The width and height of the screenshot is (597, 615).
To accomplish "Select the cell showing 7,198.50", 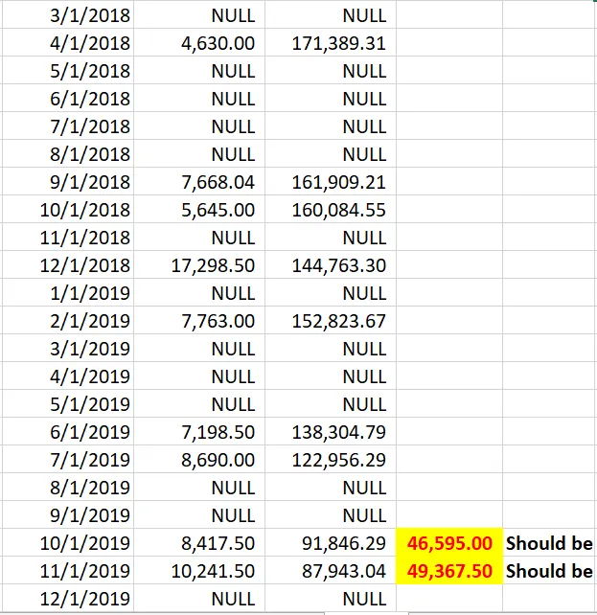I will point(199,431).
